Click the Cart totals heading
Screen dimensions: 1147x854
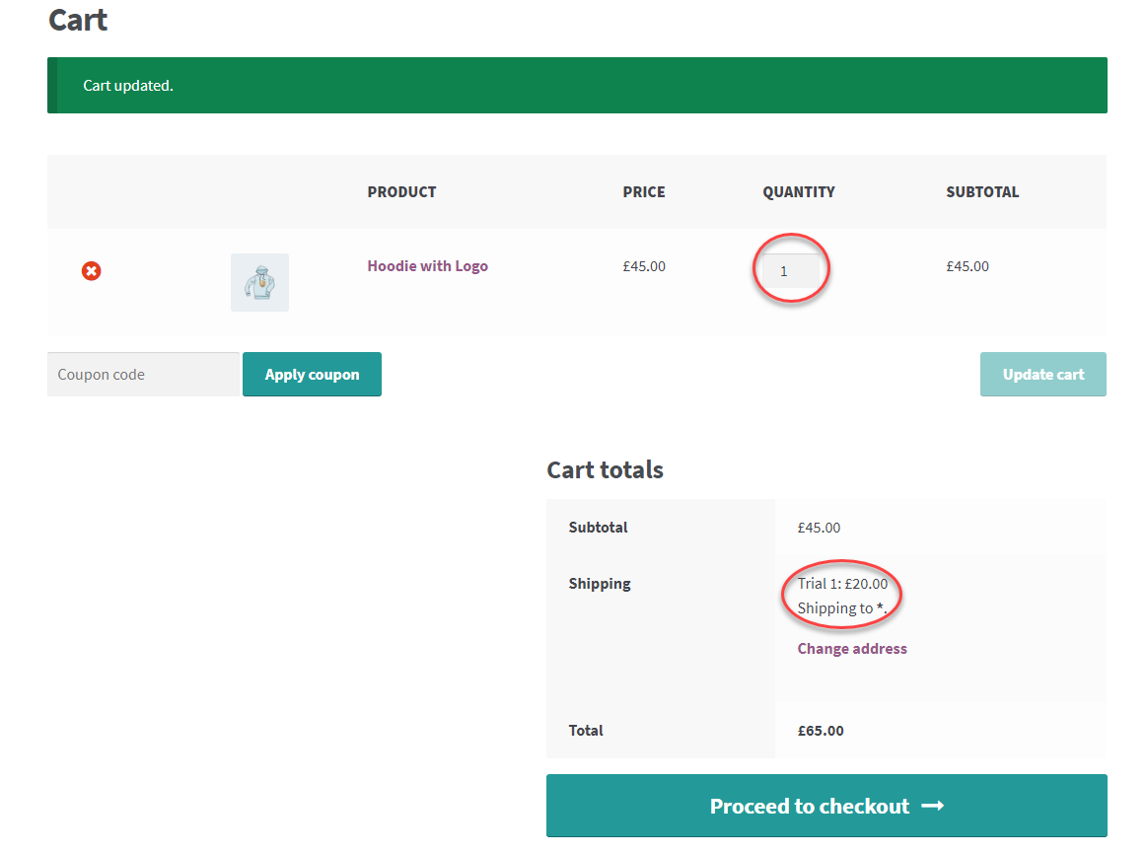point(605,469)
